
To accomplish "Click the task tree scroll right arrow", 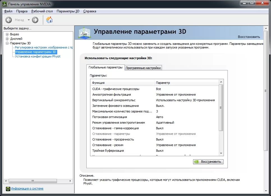I will pyautogui.click(x=70, y=181).
